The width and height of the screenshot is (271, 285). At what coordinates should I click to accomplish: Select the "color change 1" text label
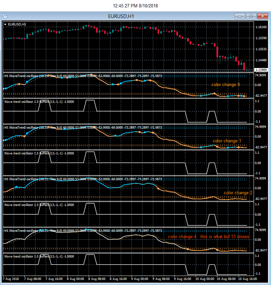tap(227, 141)
